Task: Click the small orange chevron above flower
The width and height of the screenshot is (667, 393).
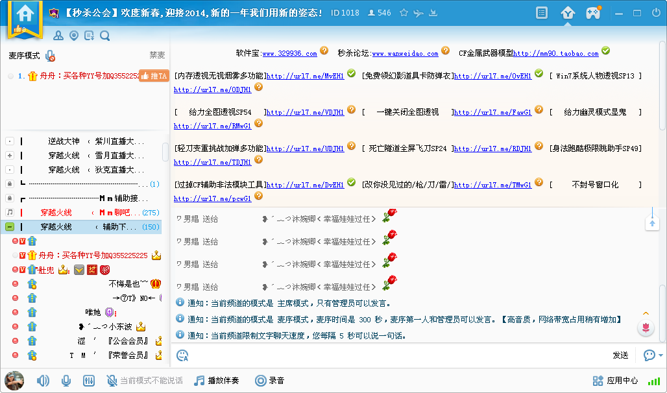Action: click(646, 313)
